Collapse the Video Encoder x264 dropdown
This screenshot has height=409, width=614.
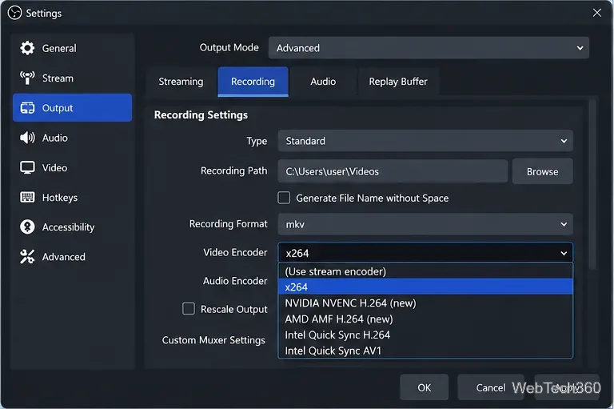pyautogui.click(x=425, y=253)
